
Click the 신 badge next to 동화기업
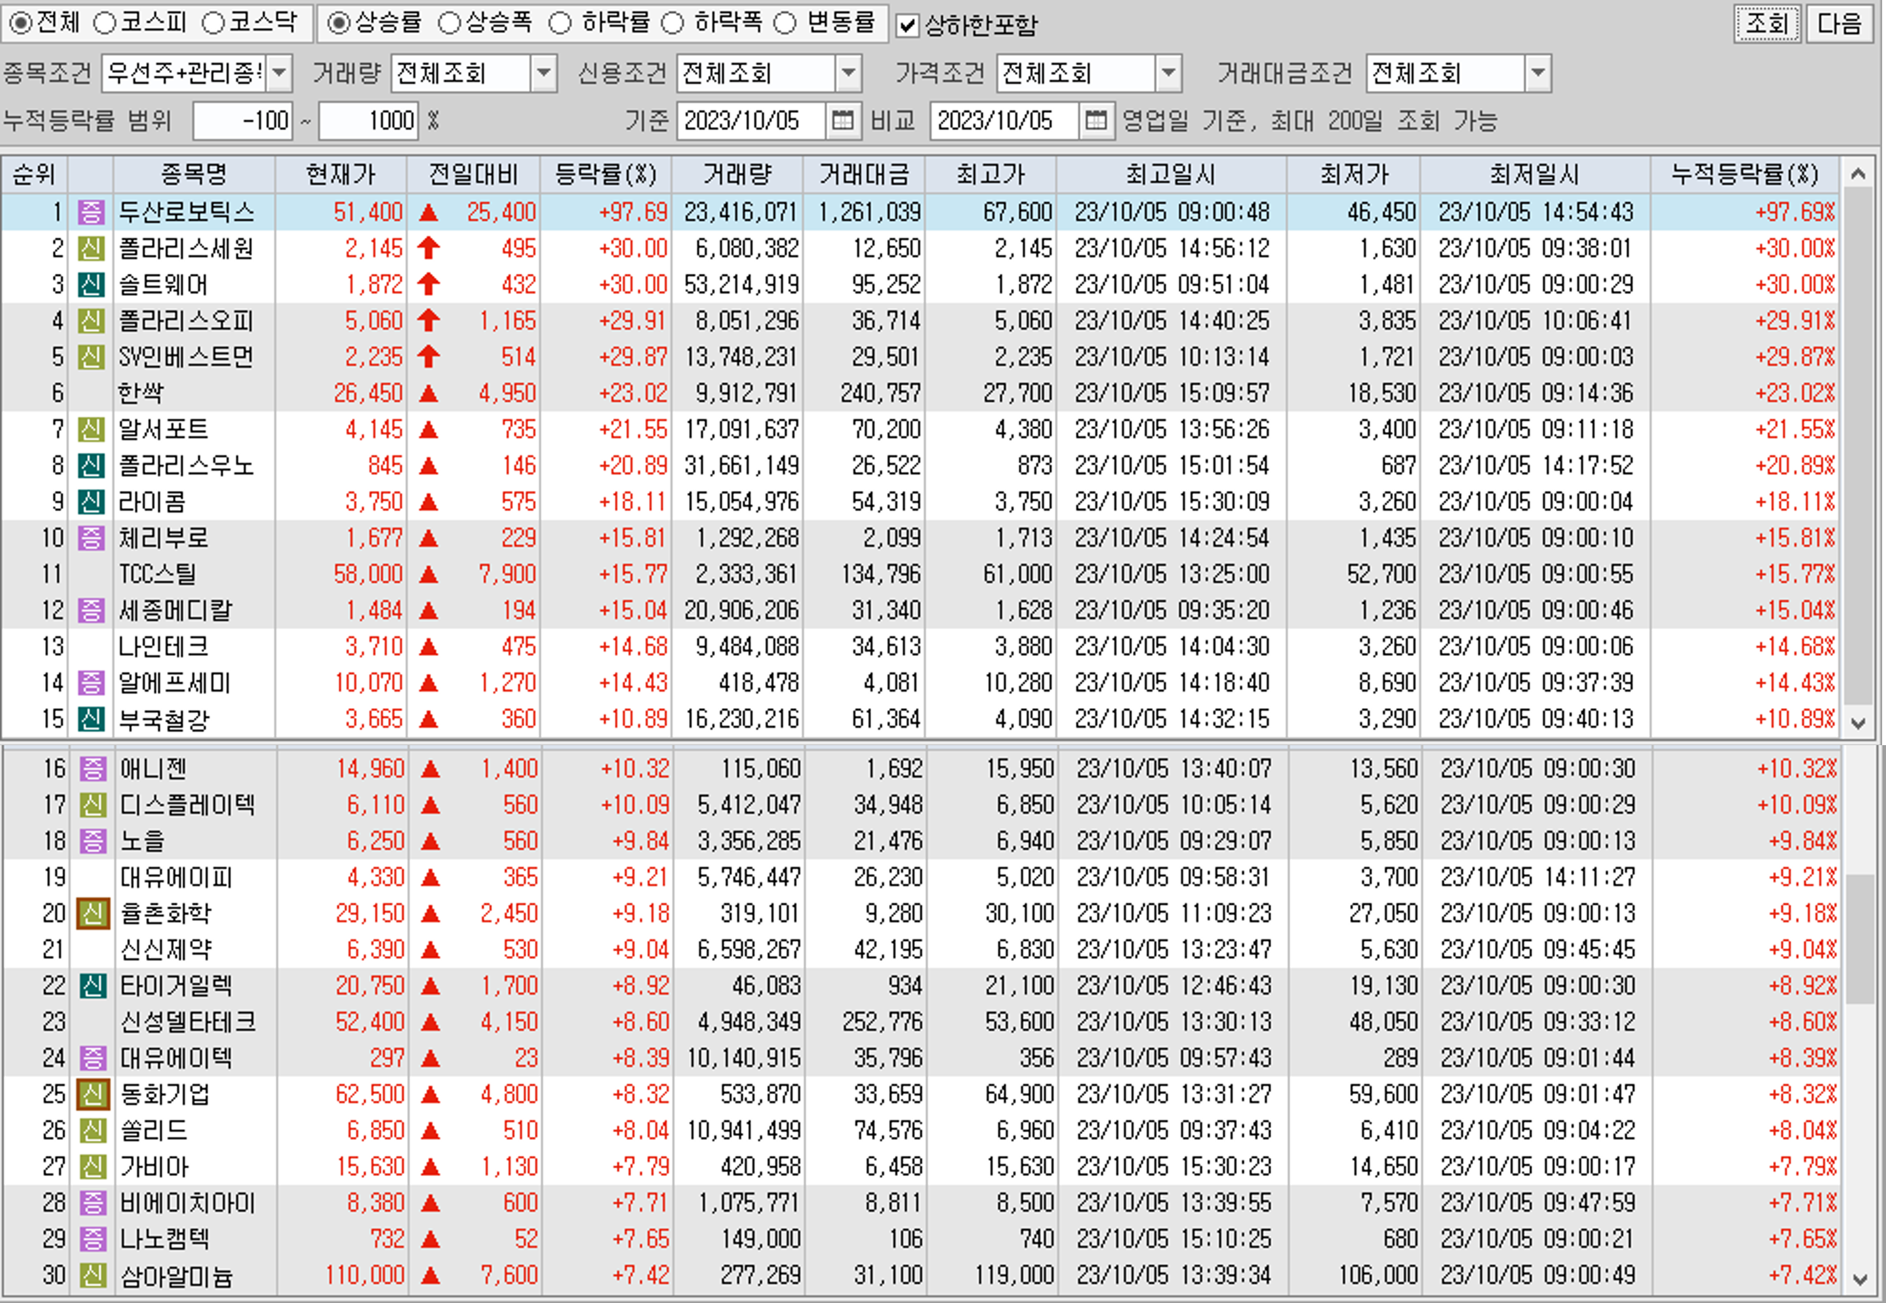click(93, 1094)
